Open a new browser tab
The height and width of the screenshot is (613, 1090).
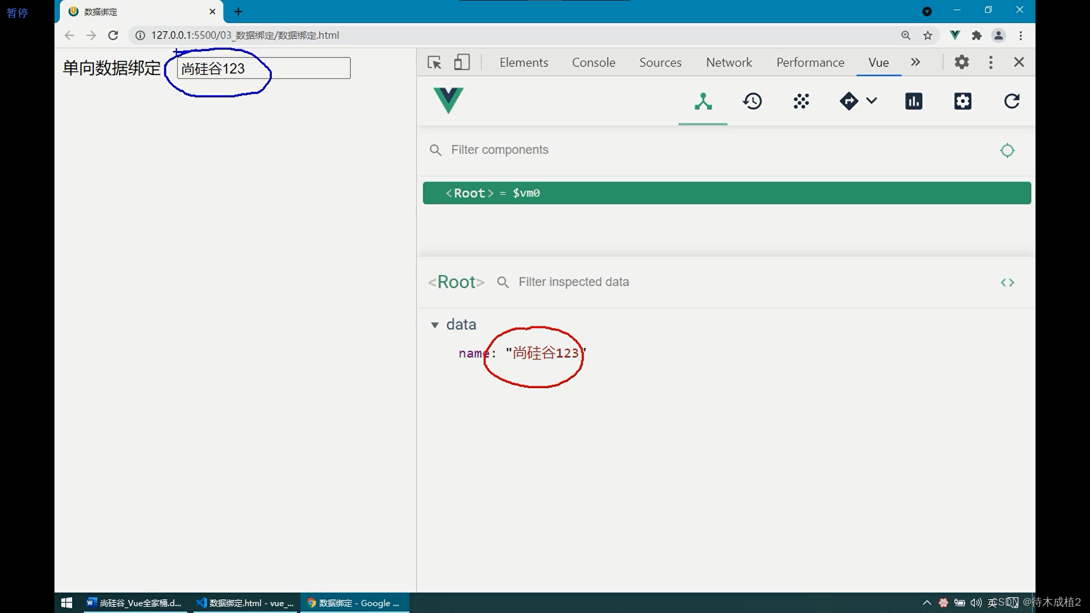click(238, 11)
